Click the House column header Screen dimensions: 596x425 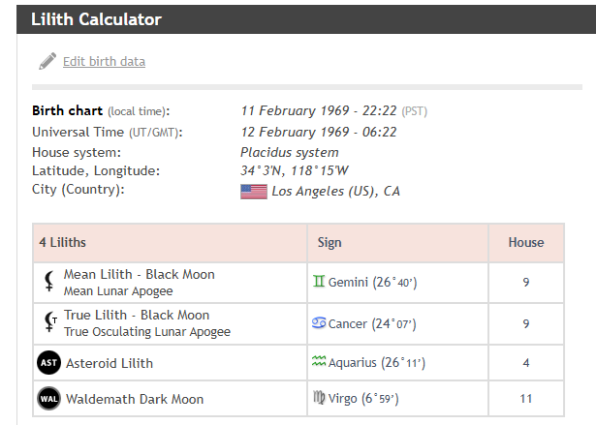[526, 242]
